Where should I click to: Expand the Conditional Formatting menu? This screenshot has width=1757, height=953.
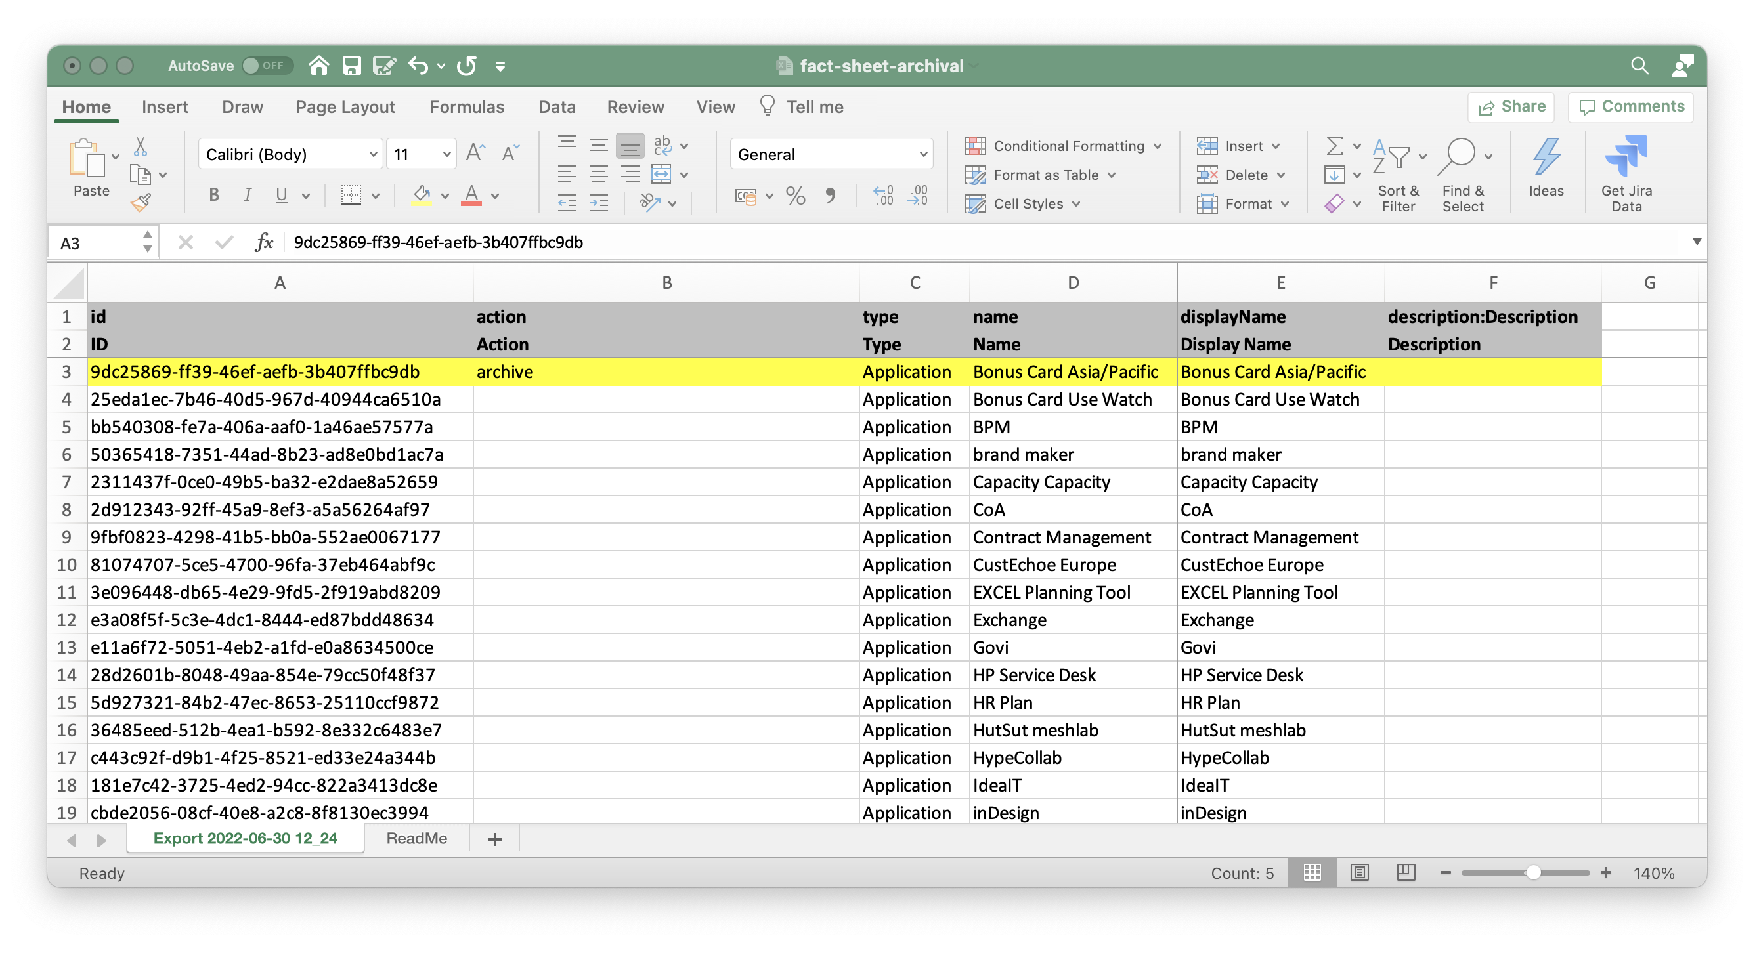(x=1064, y=146)
